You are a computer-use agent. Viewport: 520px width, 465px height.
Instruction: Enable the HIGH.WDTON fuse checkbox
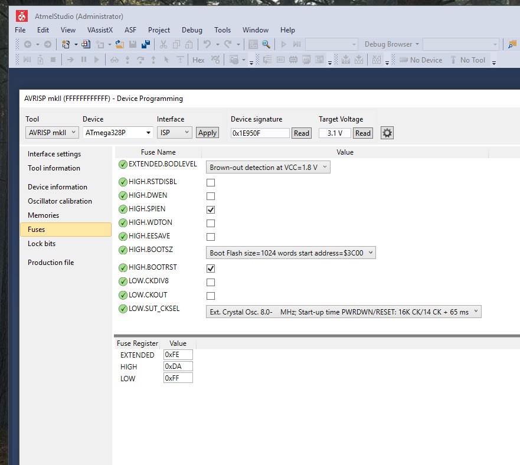pos(211,223)
